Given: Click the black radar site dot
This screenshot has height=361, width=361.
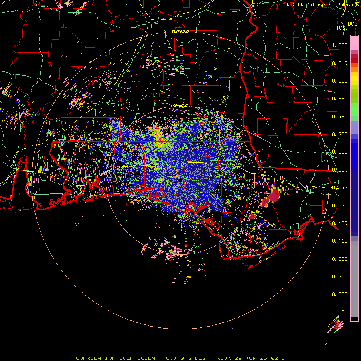Looking at the screenshot, I should click(x=180, y=180).
